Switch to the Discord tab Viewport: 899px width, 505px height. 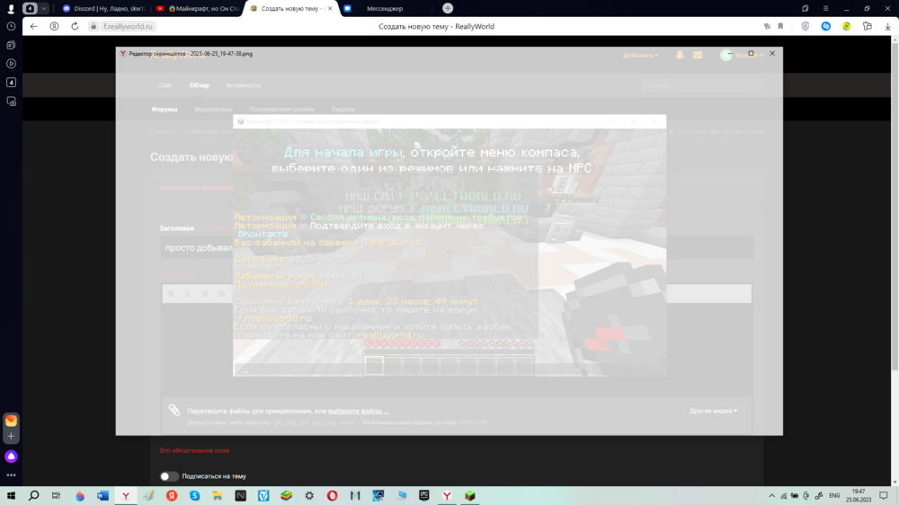tap(103, 9)
